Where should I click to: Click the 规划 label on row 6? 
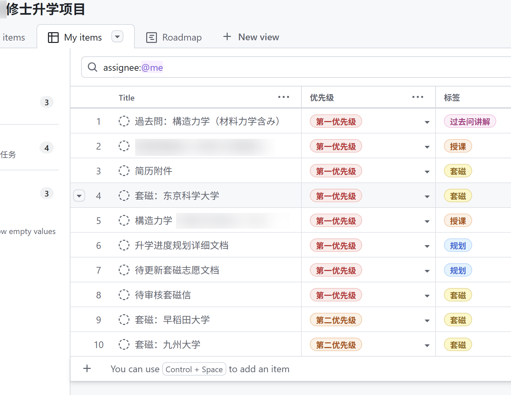pyautogui.click(x=458, y=245)
